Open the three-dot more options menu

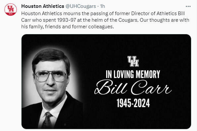tap(188, 6)
